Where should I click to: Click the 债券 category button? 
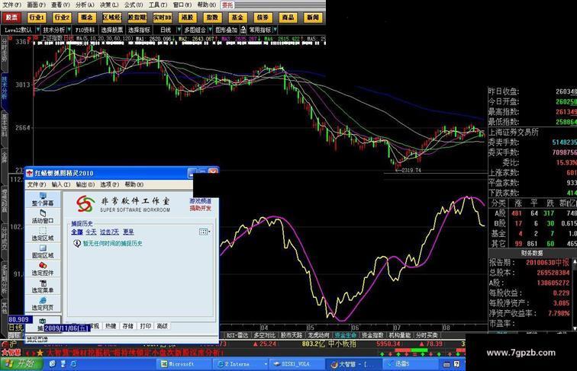coord(263,18)
